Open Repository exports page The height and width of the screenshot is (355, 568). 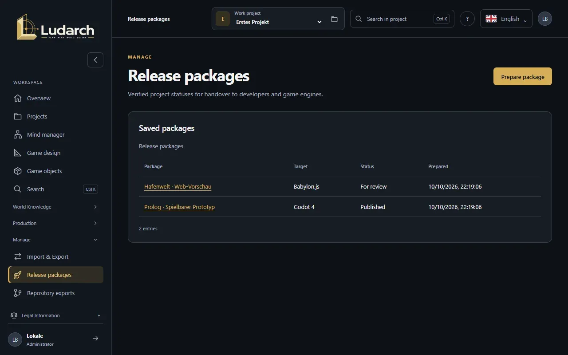pyautogui.click(x=55, y=293)
